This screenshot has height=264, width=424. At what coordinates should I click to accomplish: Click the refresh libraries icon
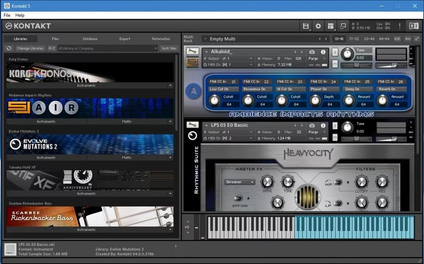[9, 48]
